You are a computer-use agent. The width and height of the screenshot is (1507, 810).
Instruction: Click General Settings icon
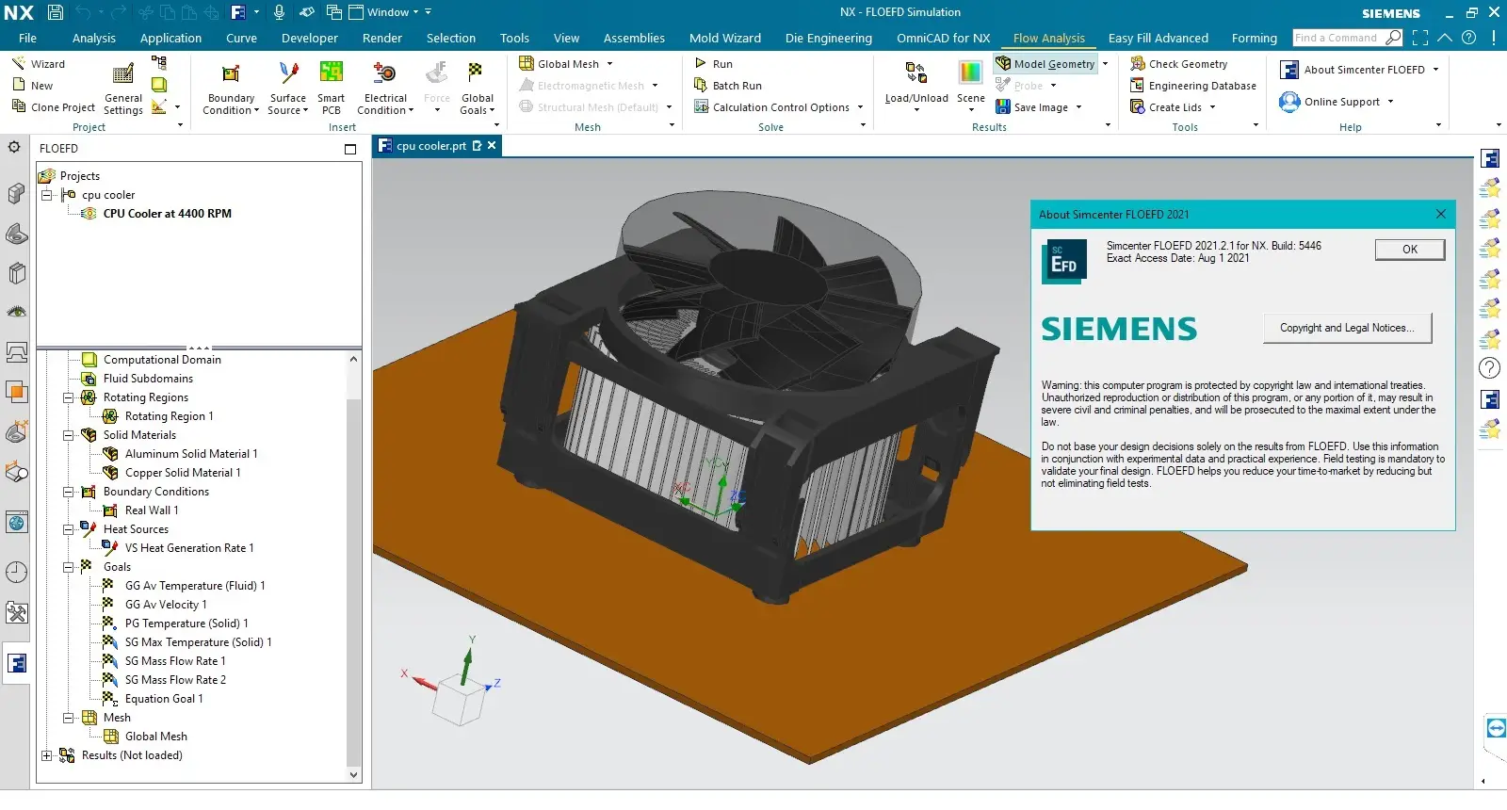123,74
